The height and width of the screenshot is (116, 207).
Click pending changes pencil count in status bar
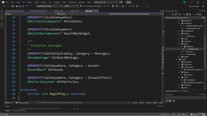click(x=174, y=114)
